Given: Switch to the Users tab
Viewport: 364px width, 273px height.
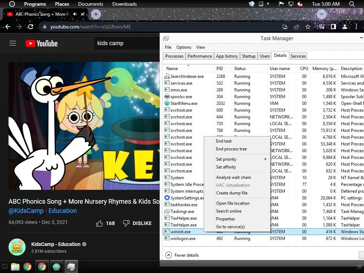Looking at the screenshot, I should coord(264,56).
